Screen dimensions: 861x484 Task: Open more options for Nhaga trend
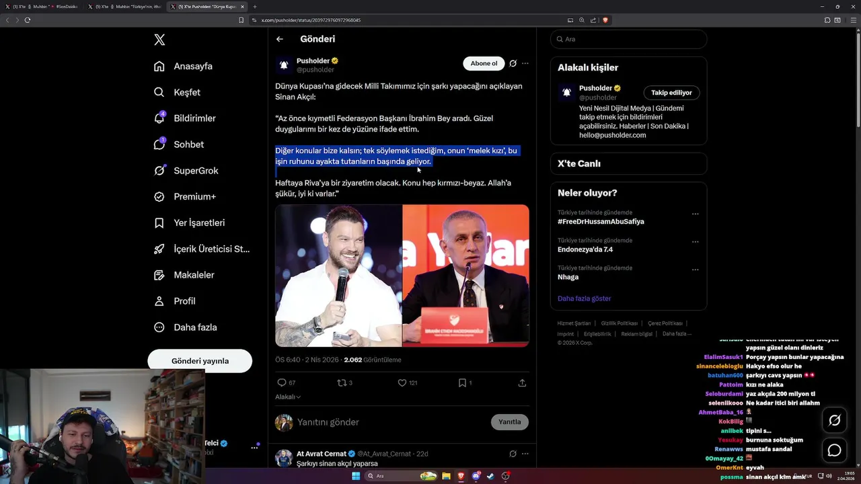pos(696,269)
